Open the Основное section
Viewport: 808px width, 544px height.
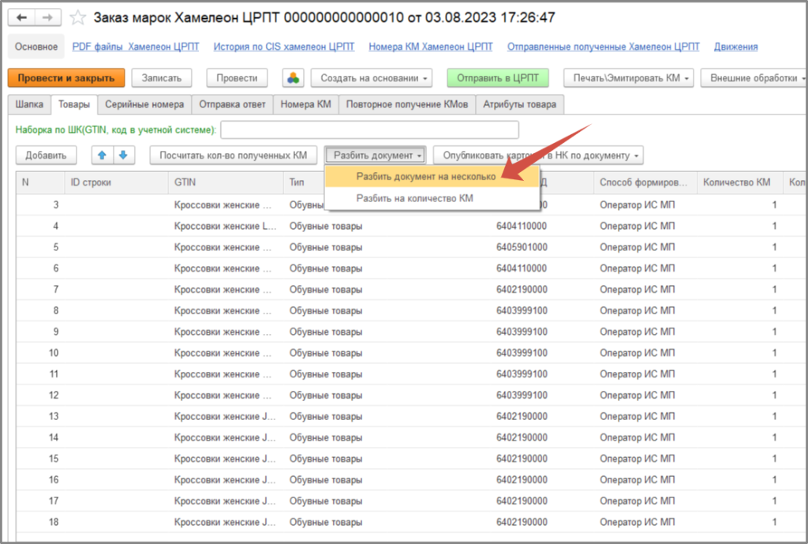[36, 47]
